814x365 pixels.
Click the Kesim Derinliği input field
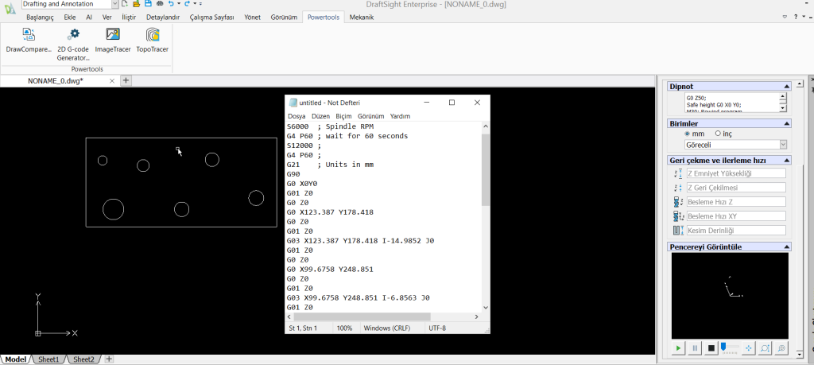[x=735, y=231]
